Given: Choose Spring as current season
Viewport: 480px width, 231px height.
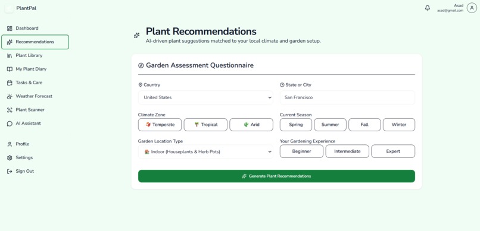Looking at the screenshot, I should 296,125.
